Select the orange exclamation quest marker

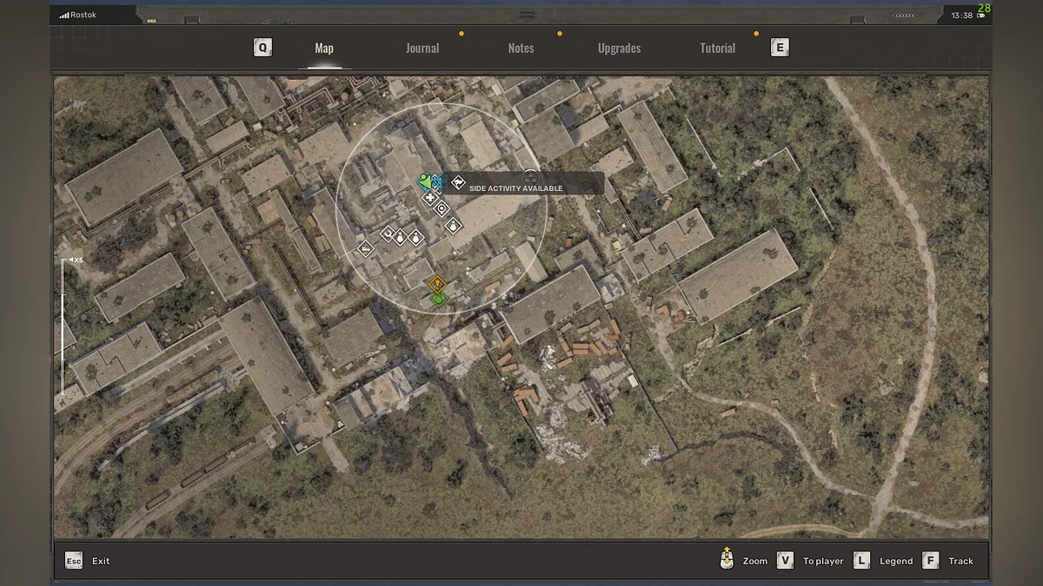tap(437, 284)
